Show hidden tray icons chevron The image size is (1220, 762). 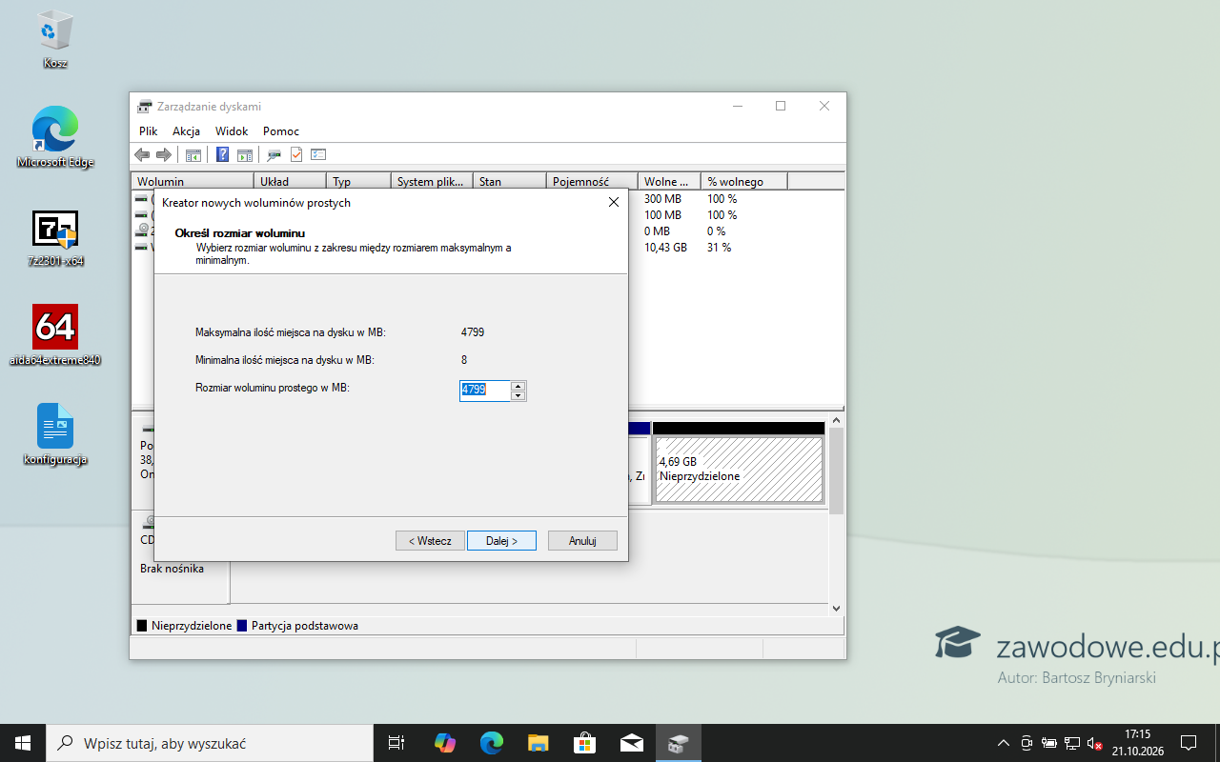pos(1004,743)
